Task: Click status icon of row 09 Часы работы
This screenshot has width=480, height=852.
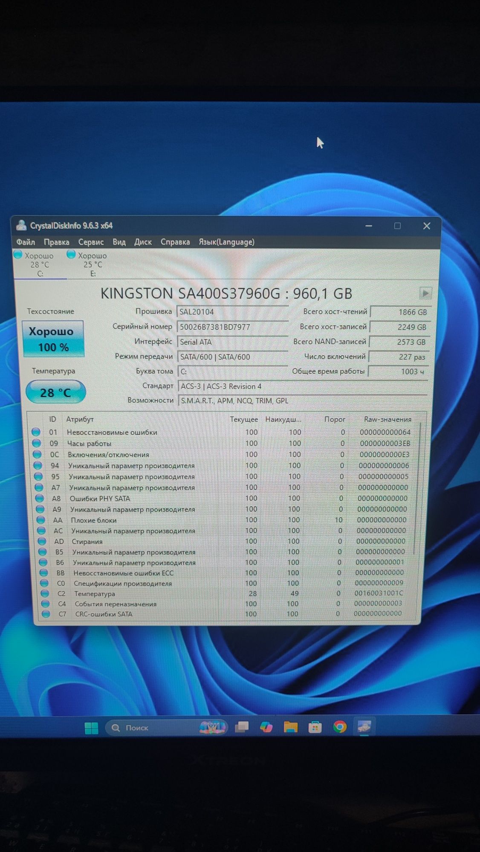Action: (37, 443)
